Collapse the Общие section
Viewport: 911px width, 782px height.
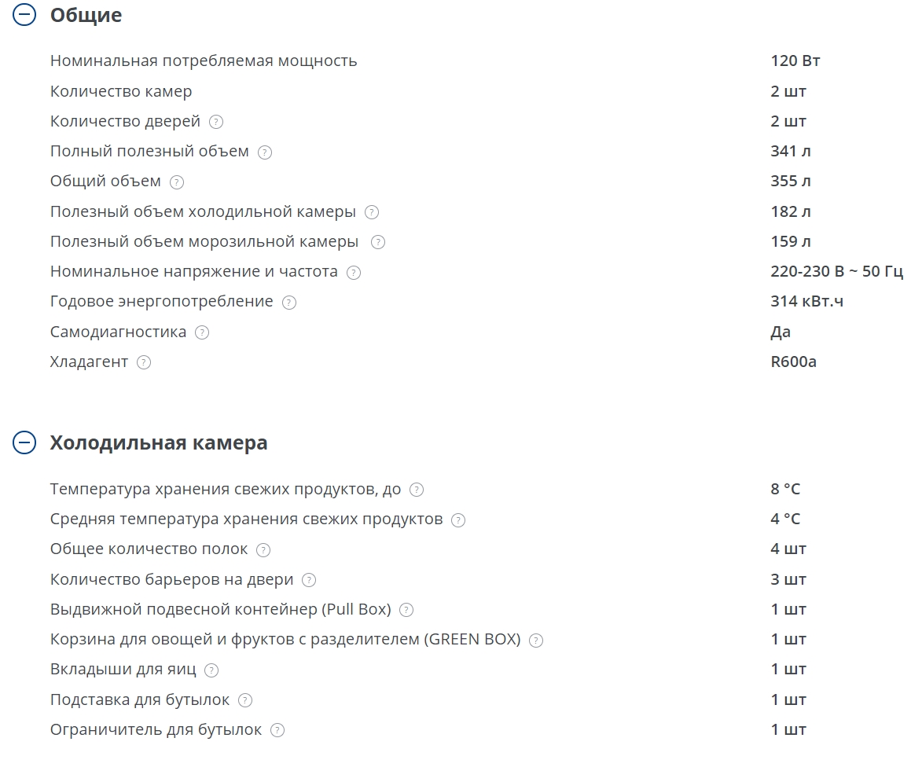[x=25, y=15]
